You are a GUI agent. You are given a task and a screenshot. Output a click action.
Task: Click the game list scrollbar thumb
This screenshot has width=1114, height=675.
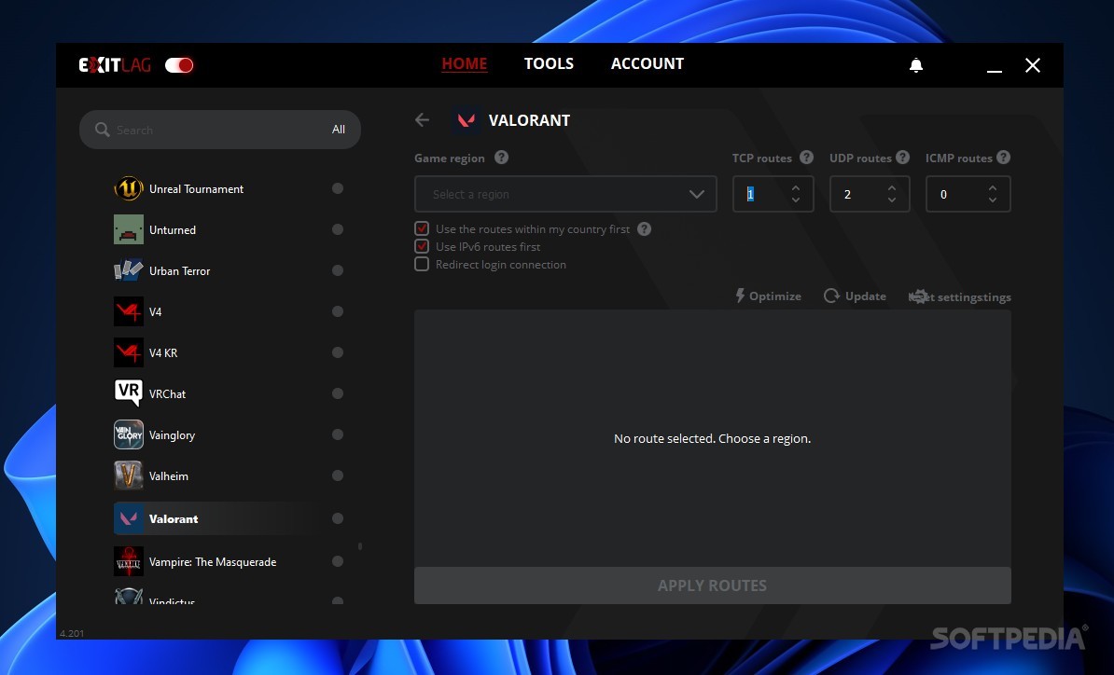tap(360, 546)
